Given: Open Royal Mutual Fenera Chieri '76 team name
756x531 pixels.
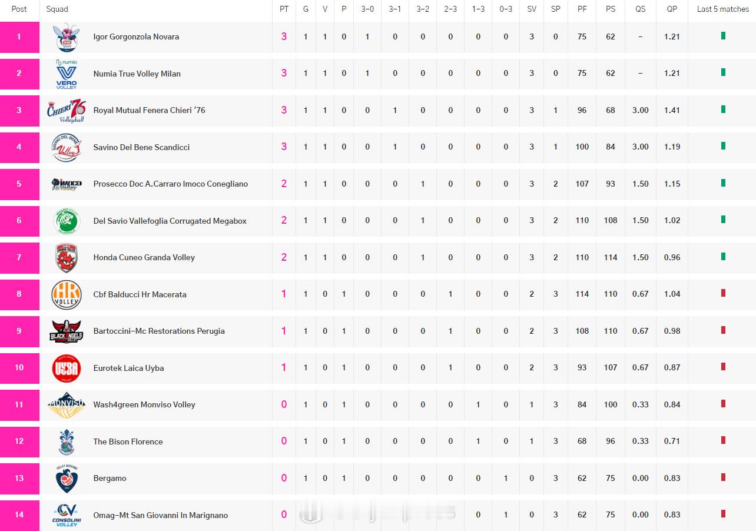Looking at the screenshot, I should pos(149,110).
